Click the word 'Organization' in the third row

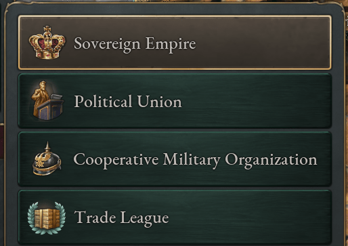coord(271,161)
